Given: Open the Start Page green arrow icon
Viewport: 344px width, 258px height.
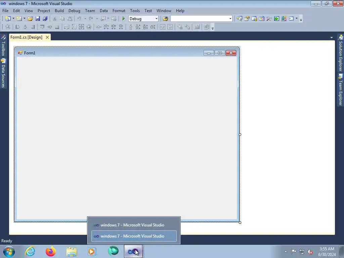Looking at the screenshot, I should (x=276, y=19).
